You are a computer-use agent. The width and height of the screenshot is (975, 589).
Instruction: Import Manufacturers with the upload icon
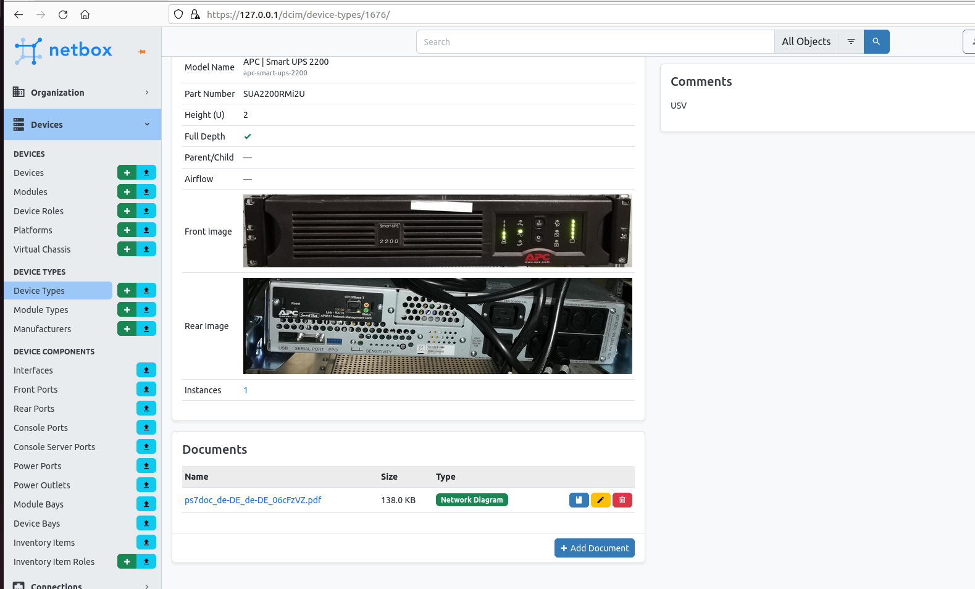point(146,329)
